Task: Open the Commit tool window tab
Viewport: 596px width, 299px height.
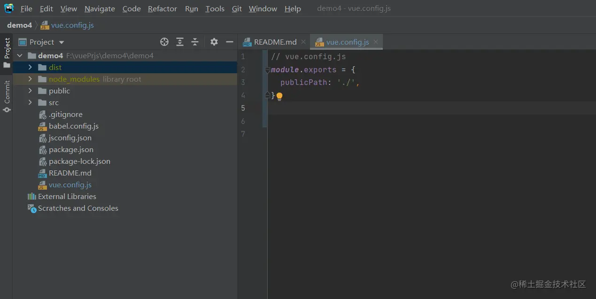Action: tap(7, 97)
